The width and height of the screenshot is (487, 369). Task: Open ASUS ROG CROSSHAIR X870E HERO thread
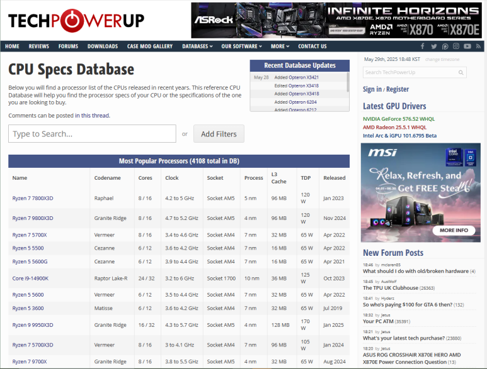pos(412,358)
